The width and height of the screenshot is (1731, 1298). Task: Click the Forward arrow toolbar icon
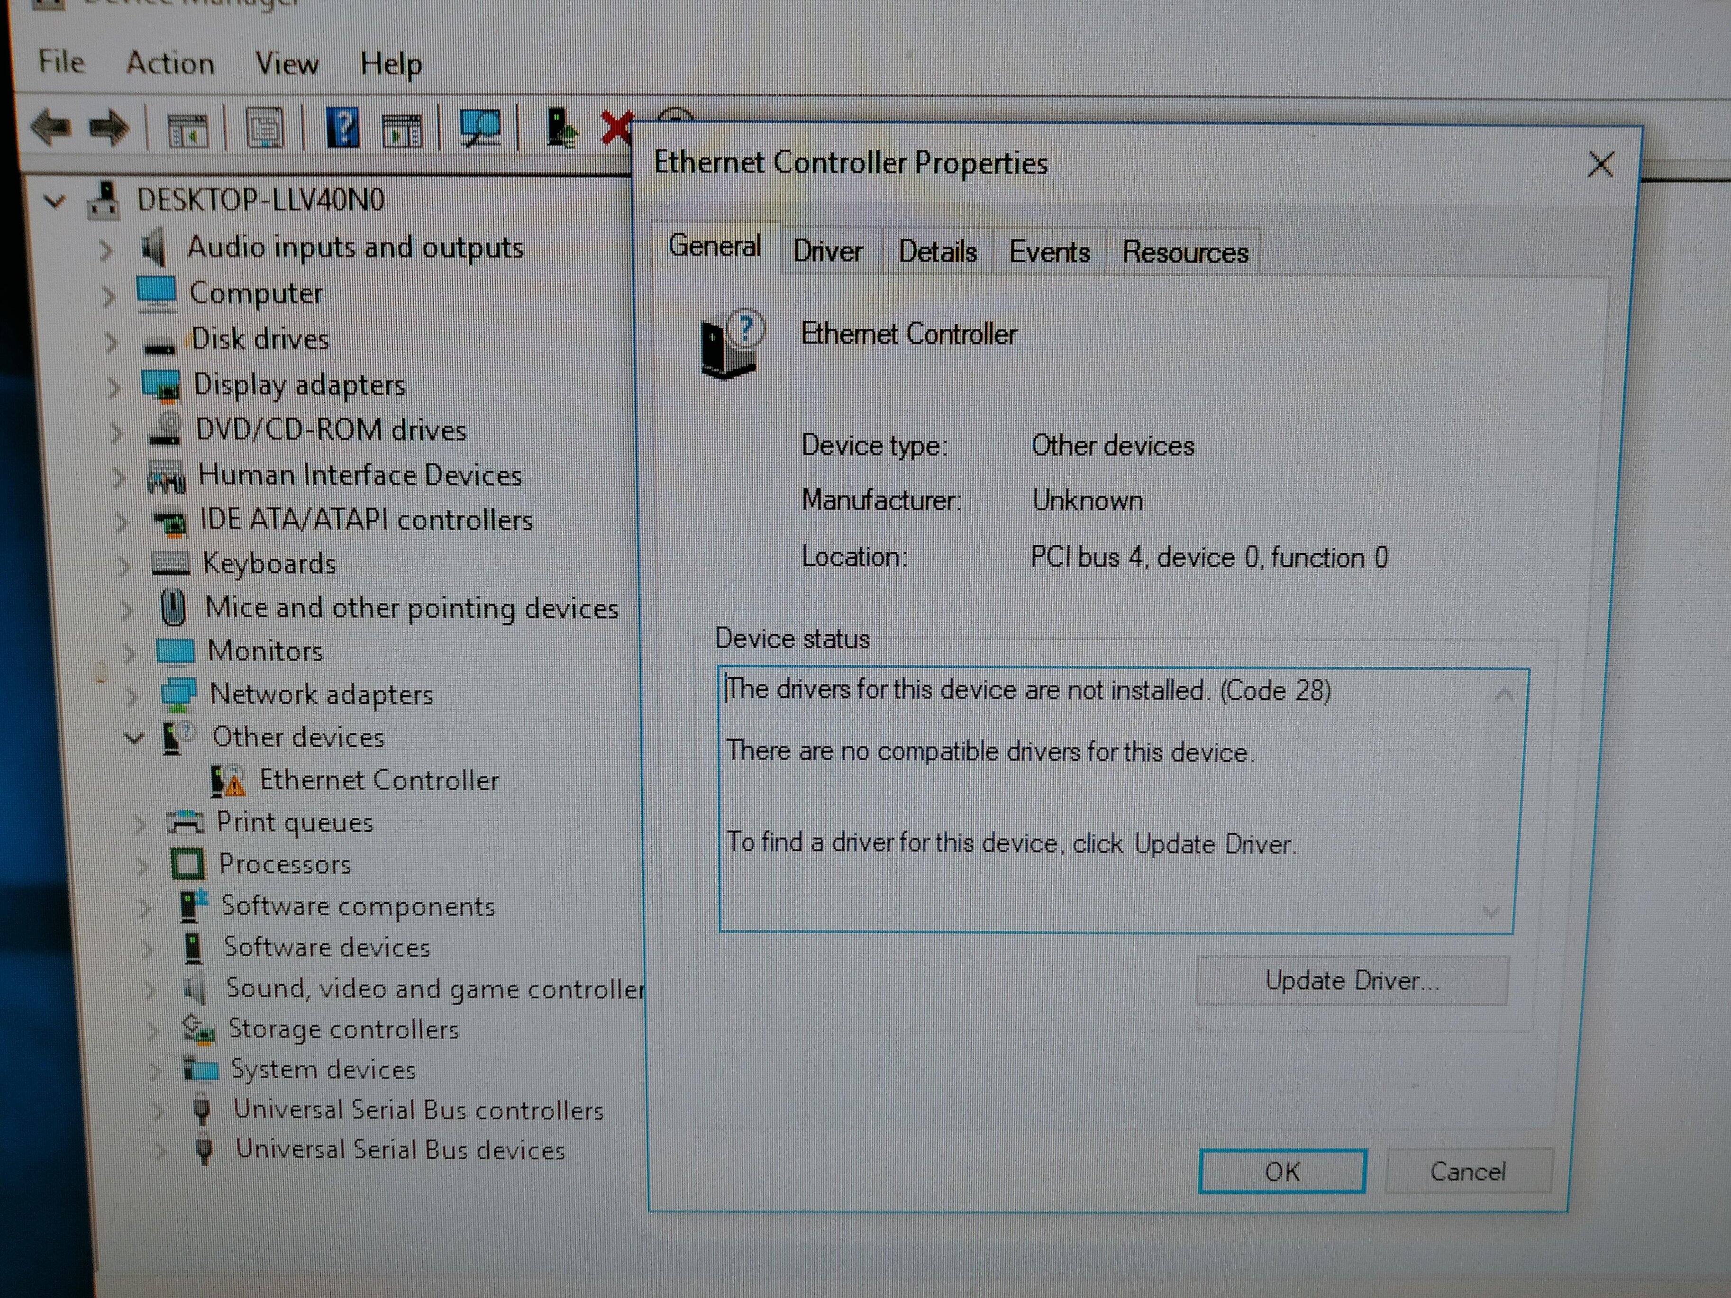[109, 127]
